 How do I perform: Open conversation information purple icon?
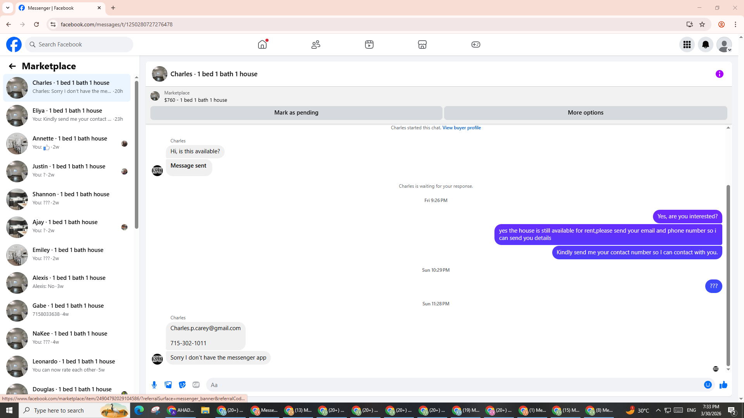(x=720, y=74)
